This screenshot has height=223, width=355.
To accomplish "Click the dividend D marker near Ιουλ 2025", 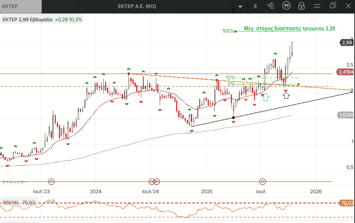I will click(263, 181).
